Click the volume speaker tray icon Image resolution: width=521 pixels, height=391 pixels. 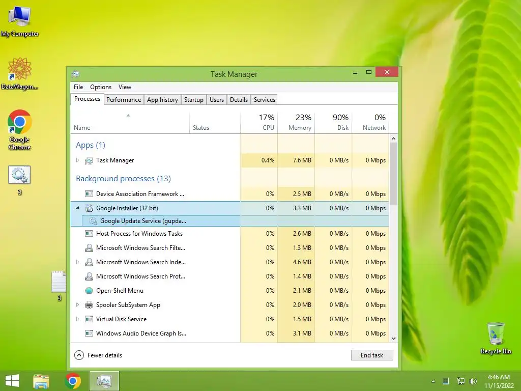click(x=473, y=381)
